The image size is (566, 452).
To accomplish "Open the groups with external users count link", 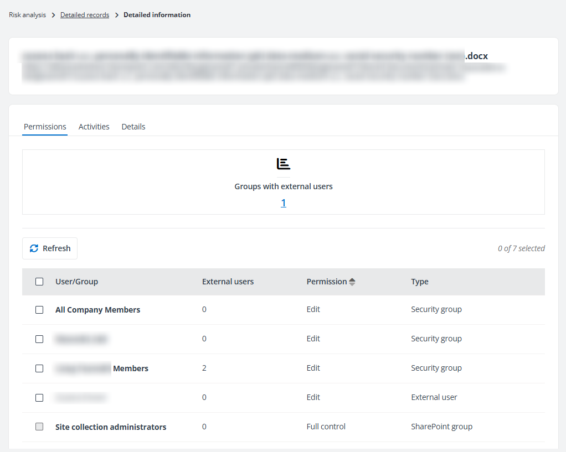I will (284, 203).
